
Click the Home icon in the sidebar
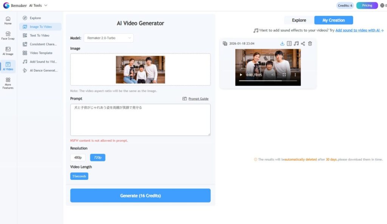tap(8, 20)
